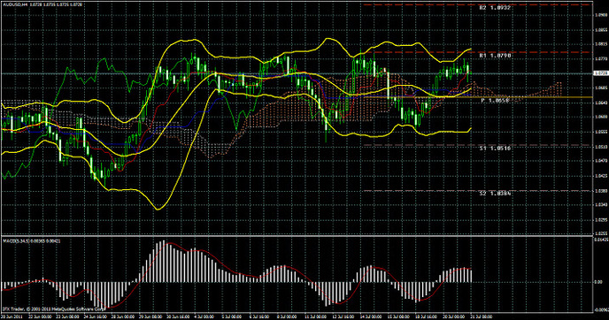This screenshot has height=320, width=609.
Task: Click the 14 Jul 00:00 time label
Action: (370, 316)
